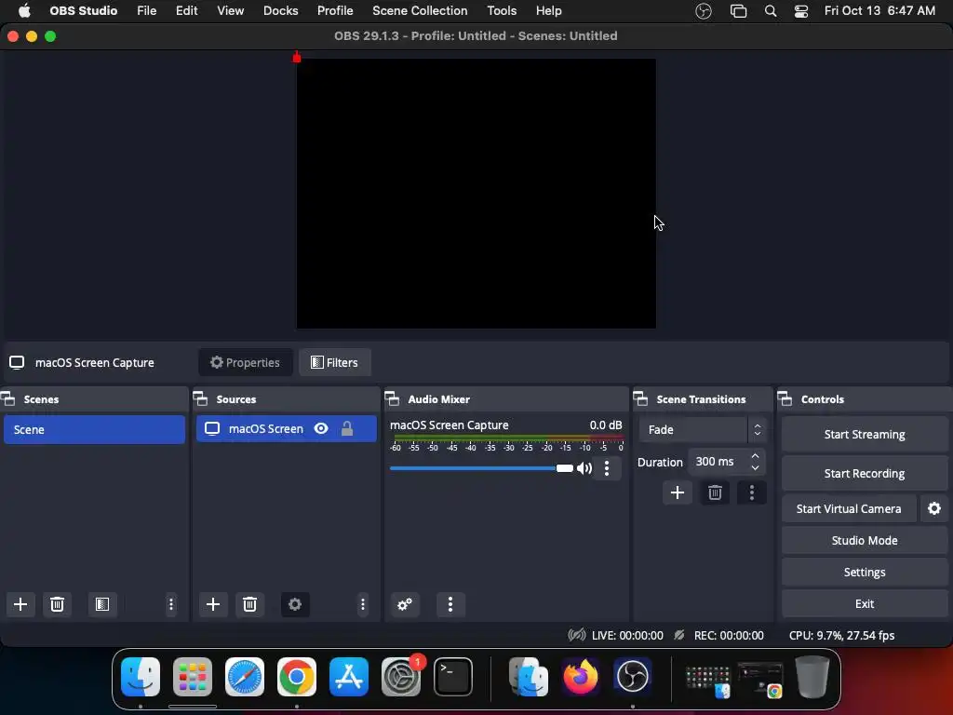Undock the Audio Mixer panel float icon
Image resolution: width=953 pixels, height=715 pixels.
click(x=392, y=399)
